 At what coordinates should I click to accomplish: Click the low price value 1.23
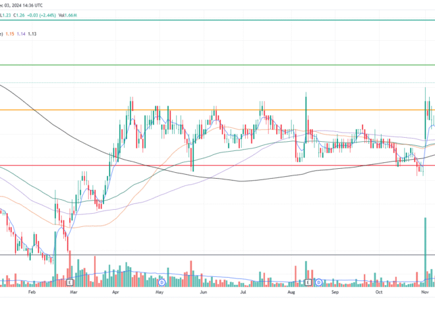7,15
